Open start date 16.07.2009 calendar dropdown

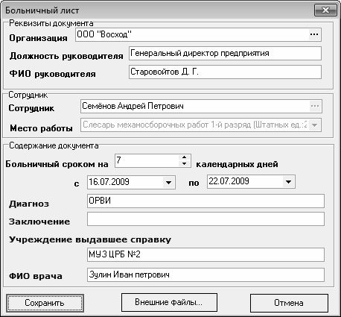168,183
